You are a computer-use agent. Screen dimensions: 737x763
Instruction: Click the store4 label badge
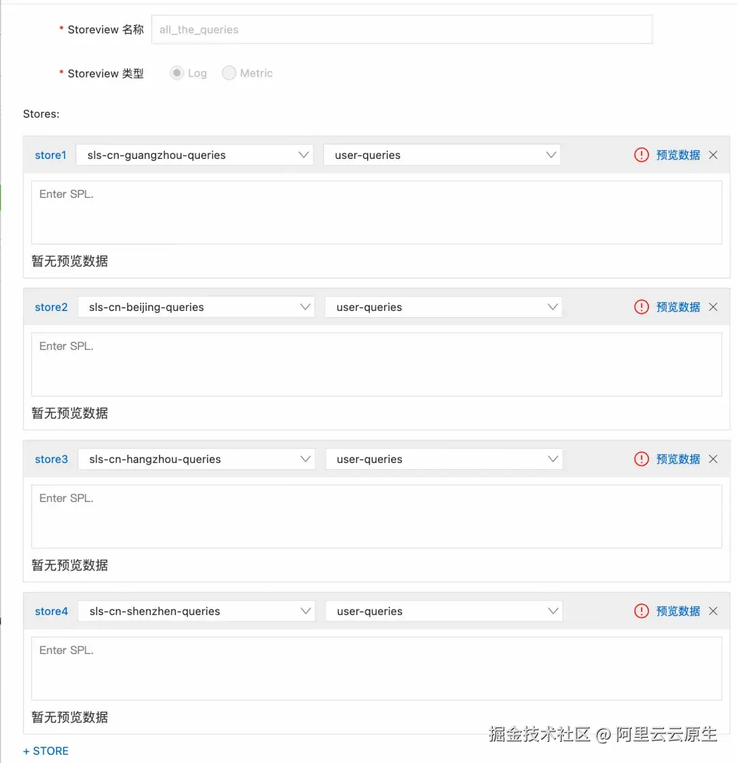click(51, 611)
